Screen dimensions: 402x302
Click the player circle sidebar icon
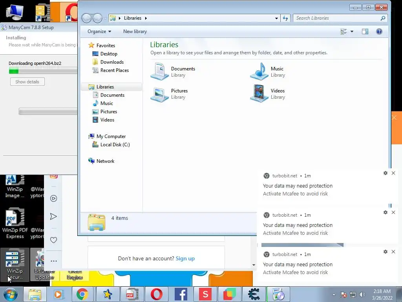(x=53, y=198)
